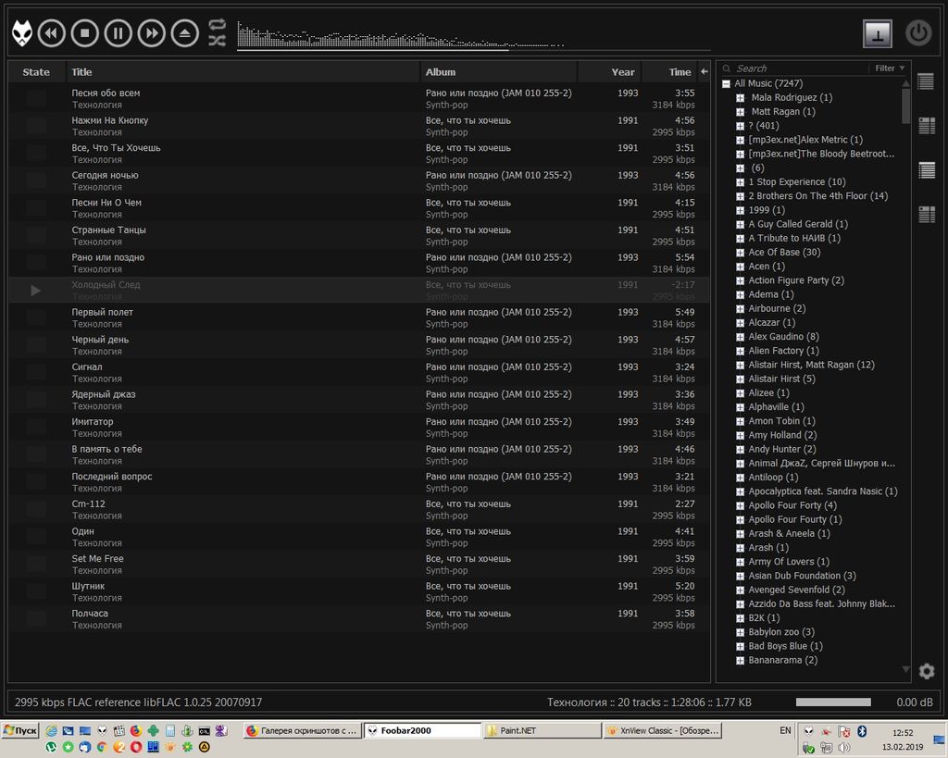This screenshot has width=948, height=758.
Task: Toggle repeat playback mode
Action: tap(218, 25)
